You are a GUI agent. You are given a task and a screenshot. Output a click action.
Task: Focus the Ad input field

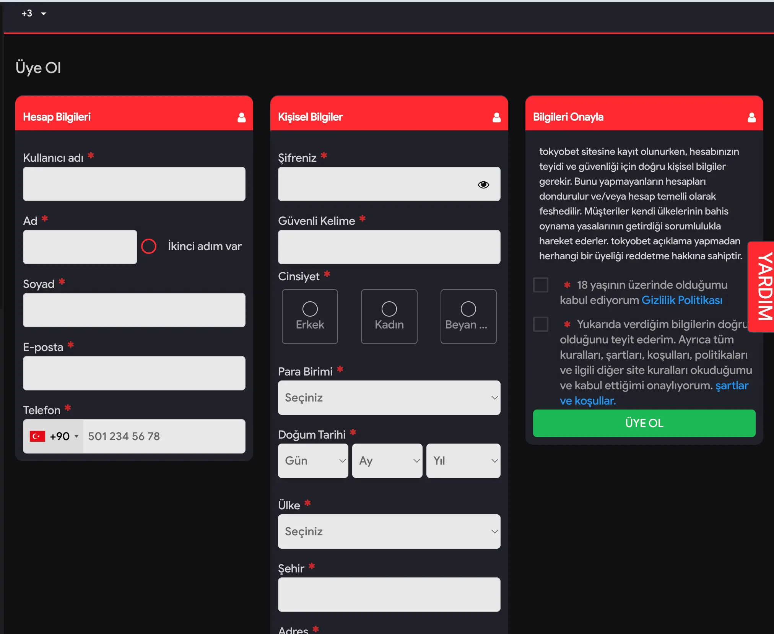point(80,247)
